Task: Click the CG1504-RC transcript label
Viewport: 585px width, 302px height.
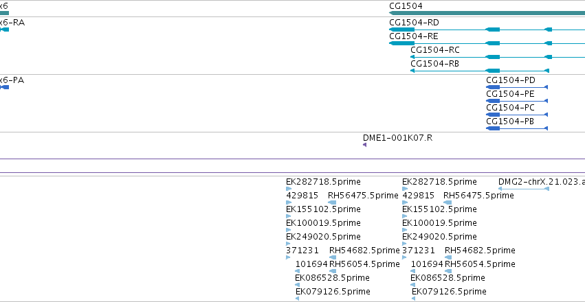Action: click(435, 50)
